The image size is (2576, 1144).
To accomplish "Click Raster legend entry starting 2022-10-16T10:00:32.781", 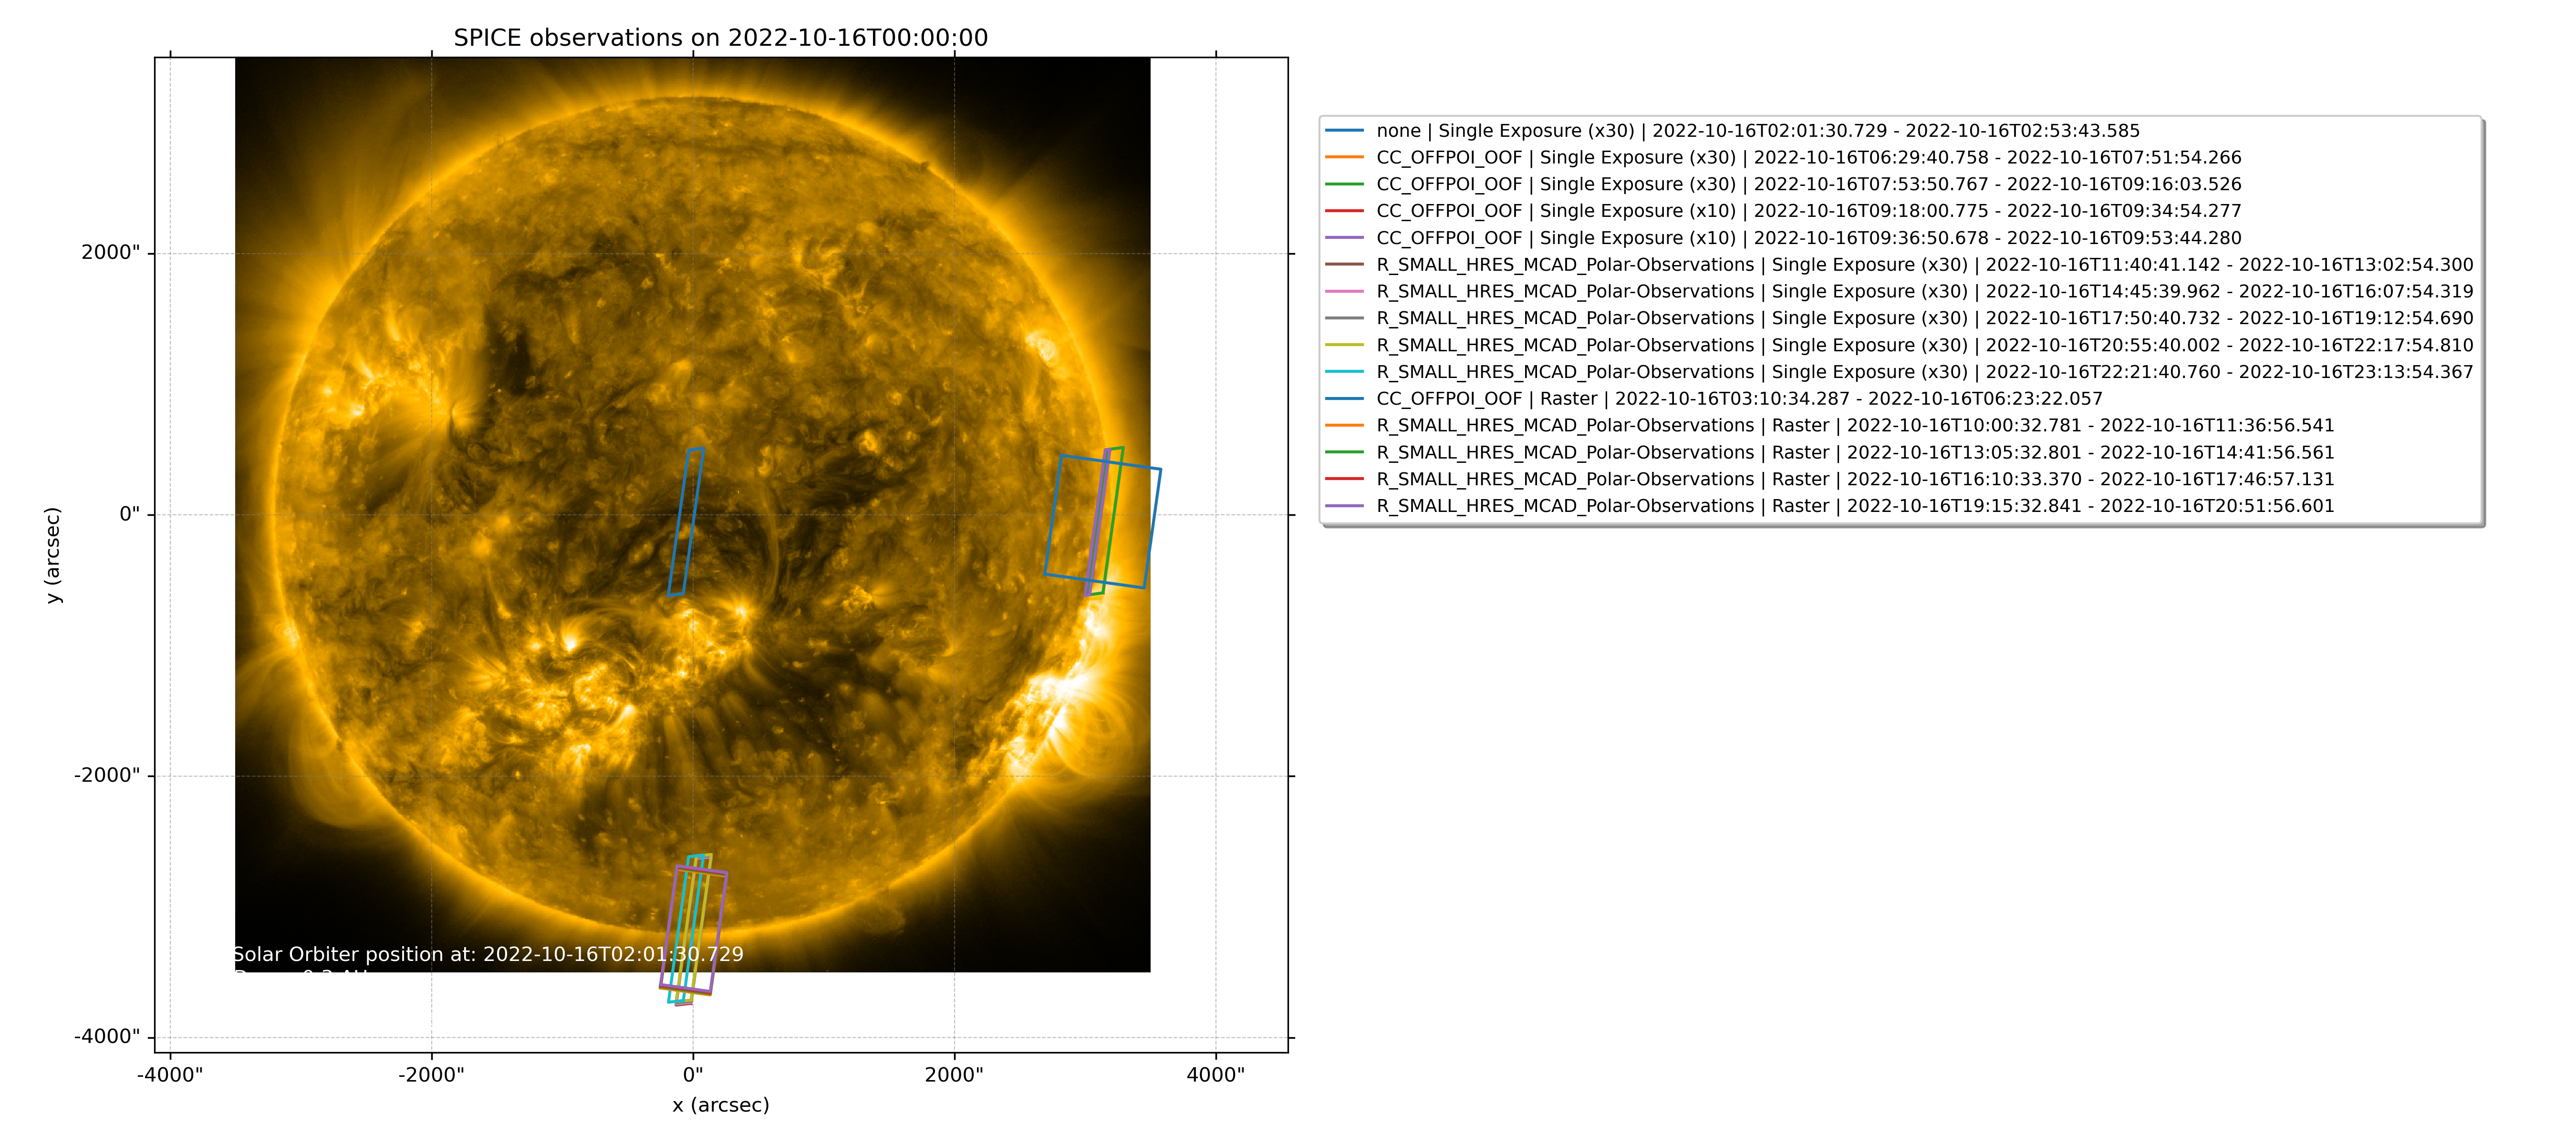I will click(x=1855, y=426).
